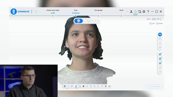Click the cube view icon in right panel

tap(160, 59)
